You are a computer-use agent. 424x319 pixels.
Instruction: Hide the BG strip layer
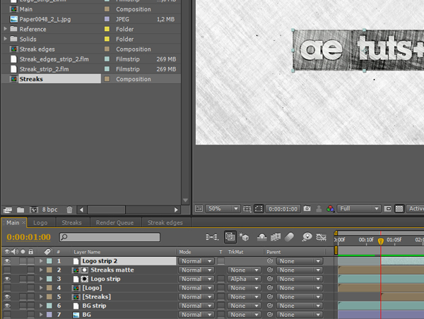click(x=7, y=306)
